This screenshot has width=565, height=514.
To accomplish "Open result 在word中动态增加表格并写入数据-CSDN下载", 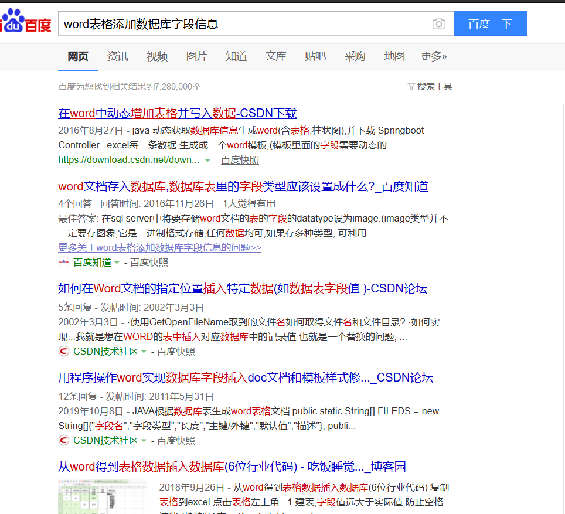I will [x=177, y=114].
